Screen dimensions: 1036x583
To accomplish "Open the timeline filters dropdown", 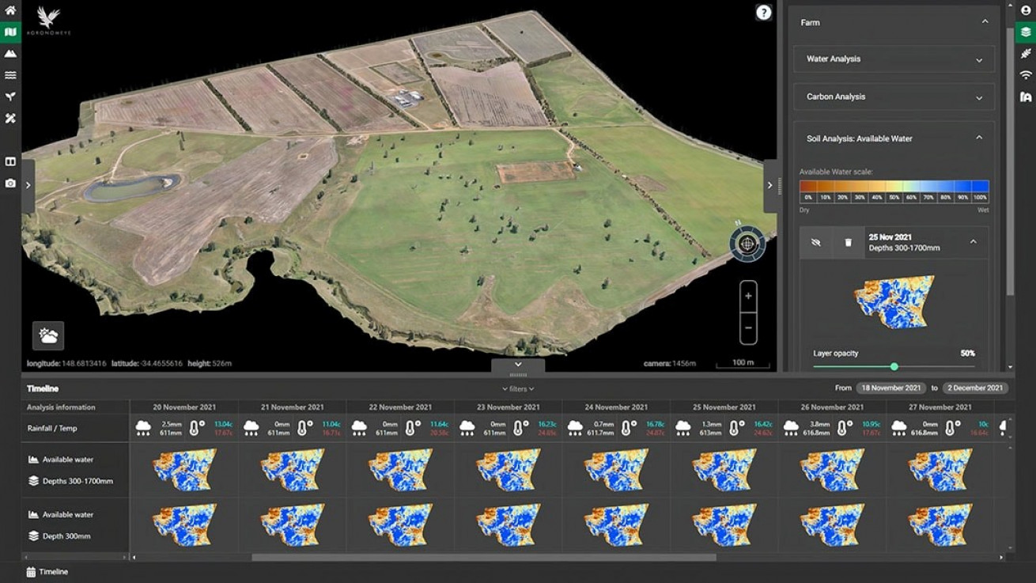I will [x=518, y=389].
